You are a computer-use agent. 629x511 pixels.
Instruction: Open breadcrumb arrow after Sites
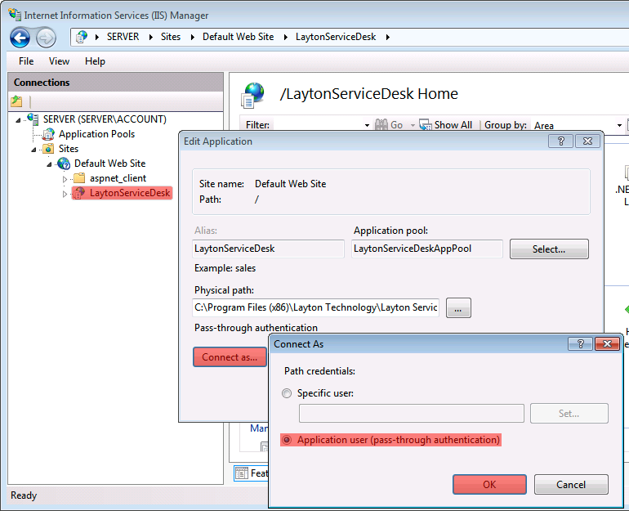tap(193, 38)
